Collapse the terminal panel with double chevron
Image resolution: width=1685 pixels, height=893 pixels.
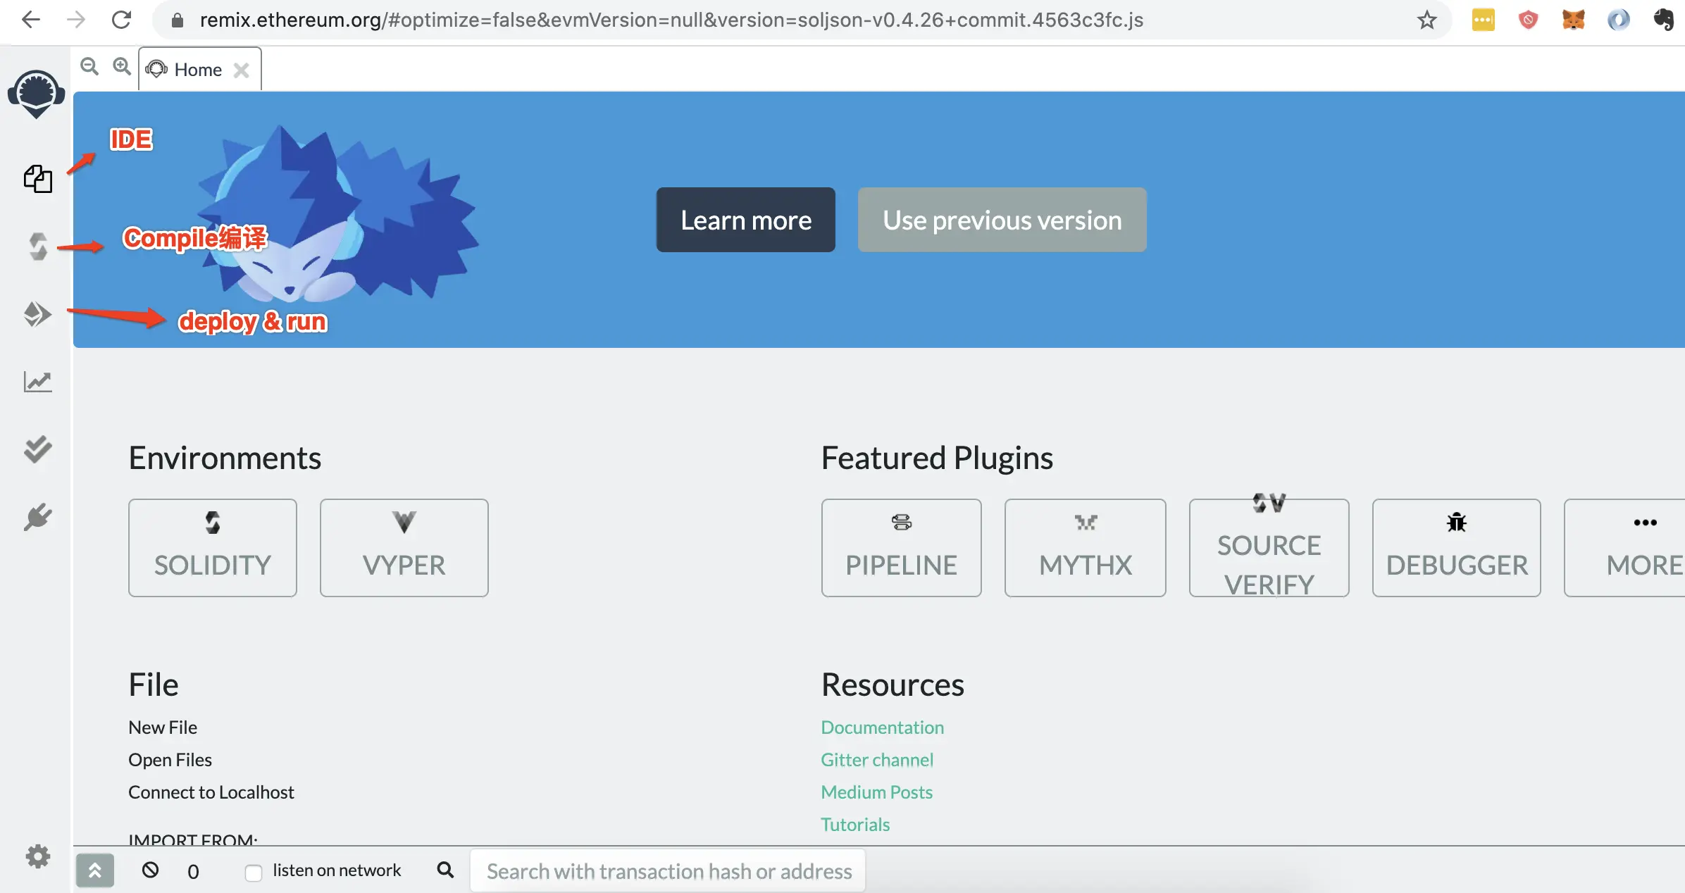point(95,870)
